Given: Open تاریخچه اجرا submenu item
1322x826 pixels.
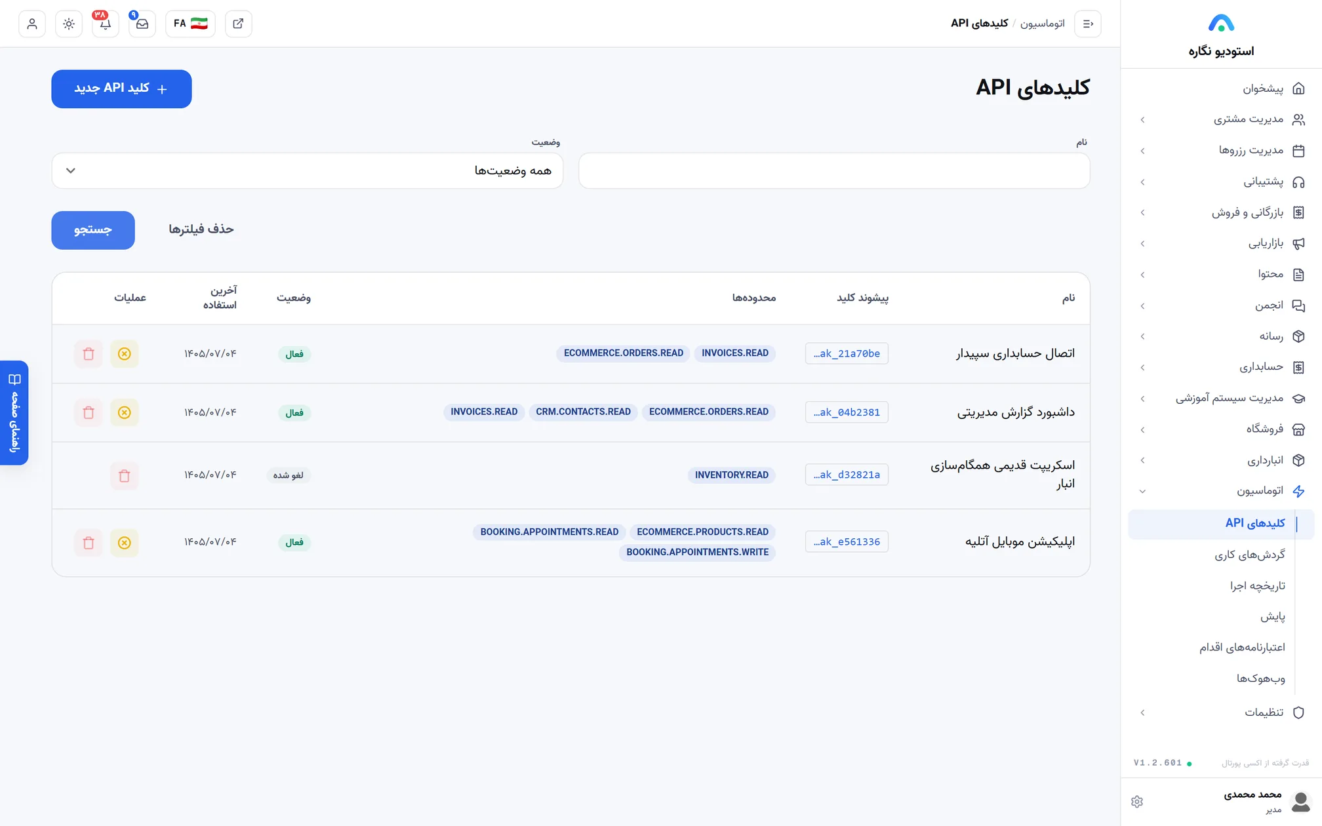Looking at the screenshot, I should point(1258,585).
